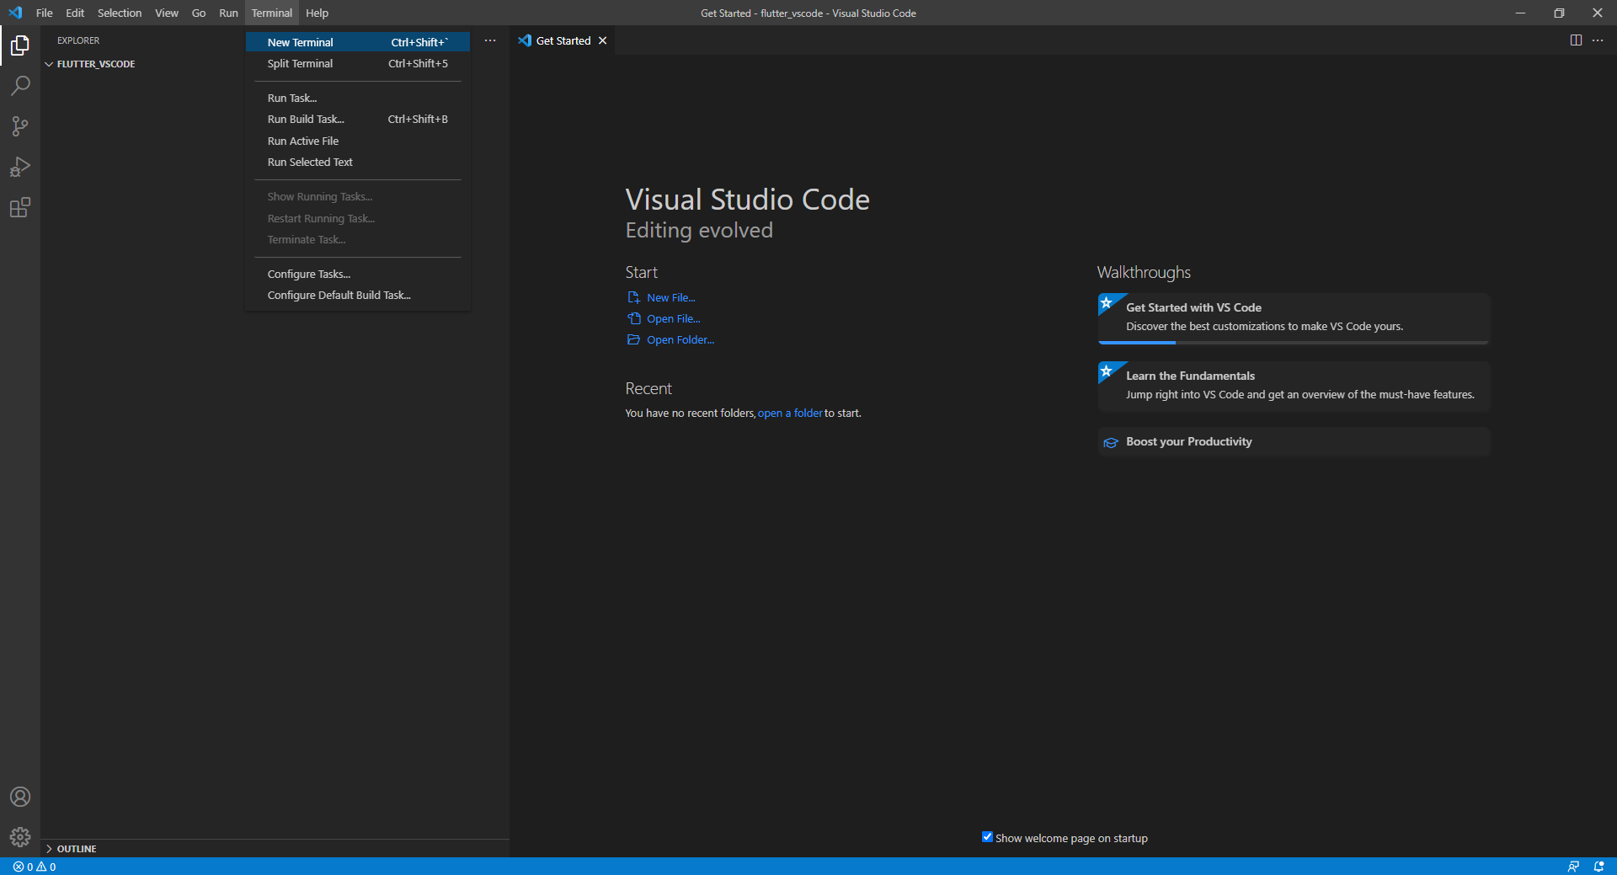Open the View menu
Screen dimensions: 1617x875
click(x=167, y=13)
